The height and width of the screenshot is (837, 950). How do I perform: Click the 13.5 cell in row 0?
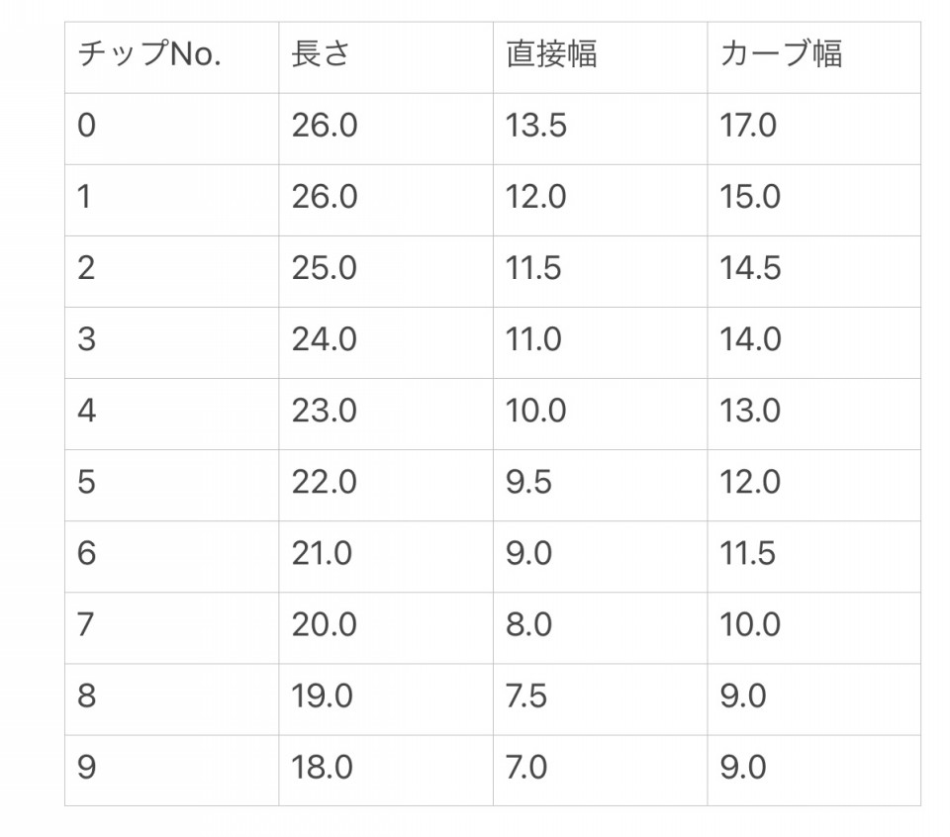pos(601,129)
